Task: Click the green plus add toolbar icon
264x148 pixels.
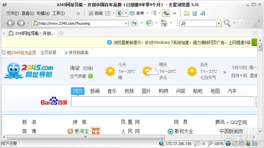Action: point(166,13)
